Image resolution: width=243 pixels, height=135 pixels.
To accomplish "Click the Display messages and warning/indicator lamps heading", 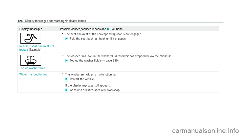I will pos(55,21).
